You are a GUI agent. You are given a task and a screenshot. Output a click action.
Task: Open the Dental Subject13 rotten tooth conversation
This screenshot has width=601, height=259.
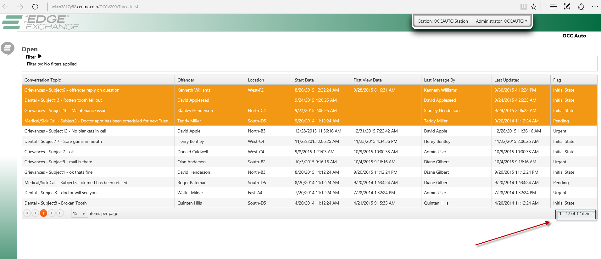pos(63,100)
